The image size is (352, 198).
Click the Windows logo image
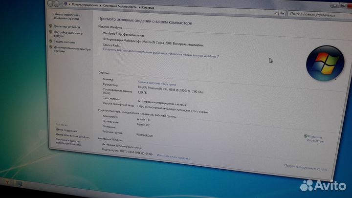pyautogui.click(x=325, y=63)
